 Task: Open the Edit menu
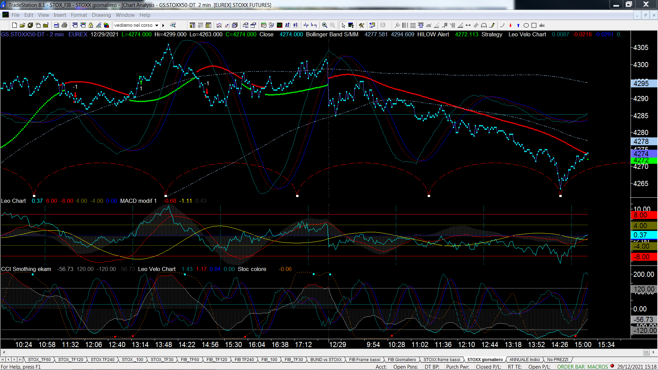(29, 15)
